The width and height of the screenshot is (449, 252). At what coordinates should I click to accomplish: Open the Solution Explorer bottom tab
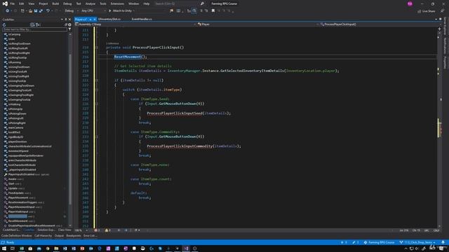tap(46, 230)
